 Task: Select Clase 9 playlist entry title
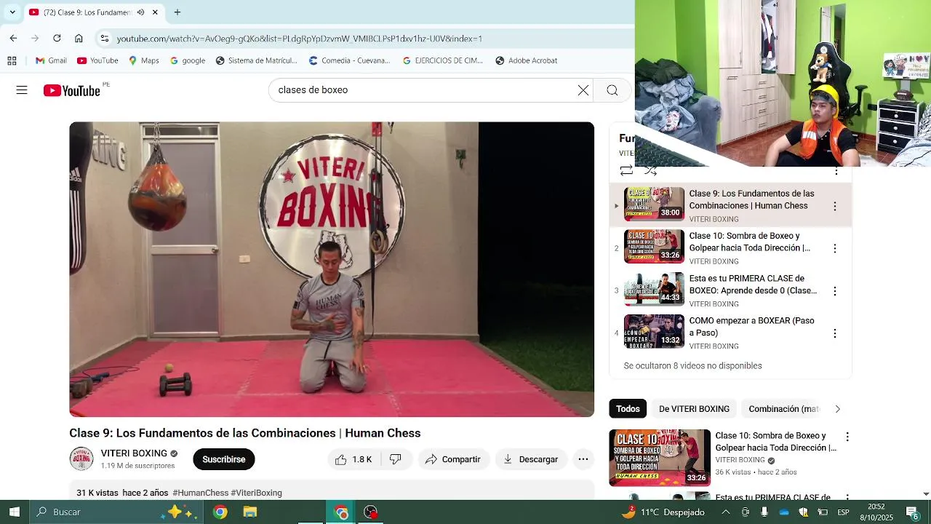[x=751, y=199]
